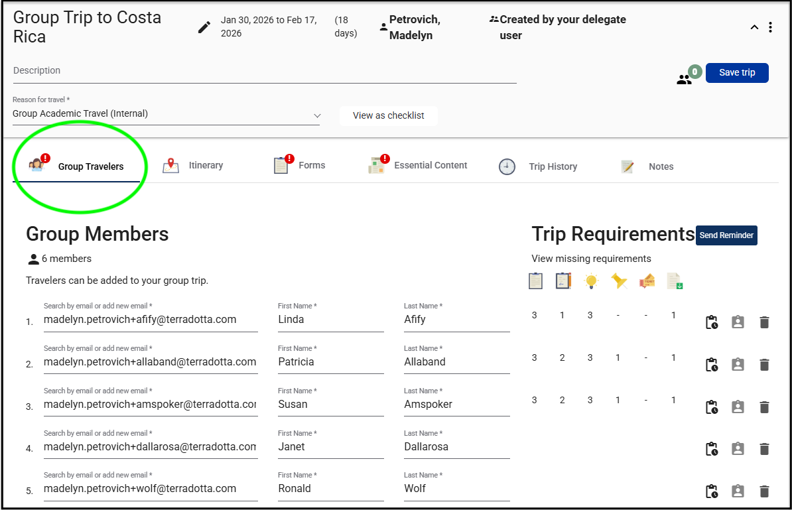The width and height of the screenshot is (792, 510).
Task: Click the 6 members count text
Action: [x=67, y=259]
